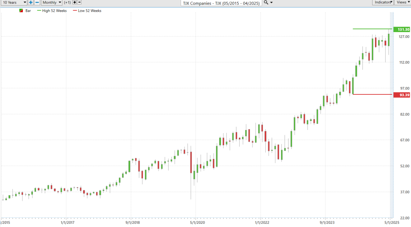The height and width of the screenshot is (227, 411).
Task: Toggle the High 52 Weeks legend text
Action: (x=54, y=11)
